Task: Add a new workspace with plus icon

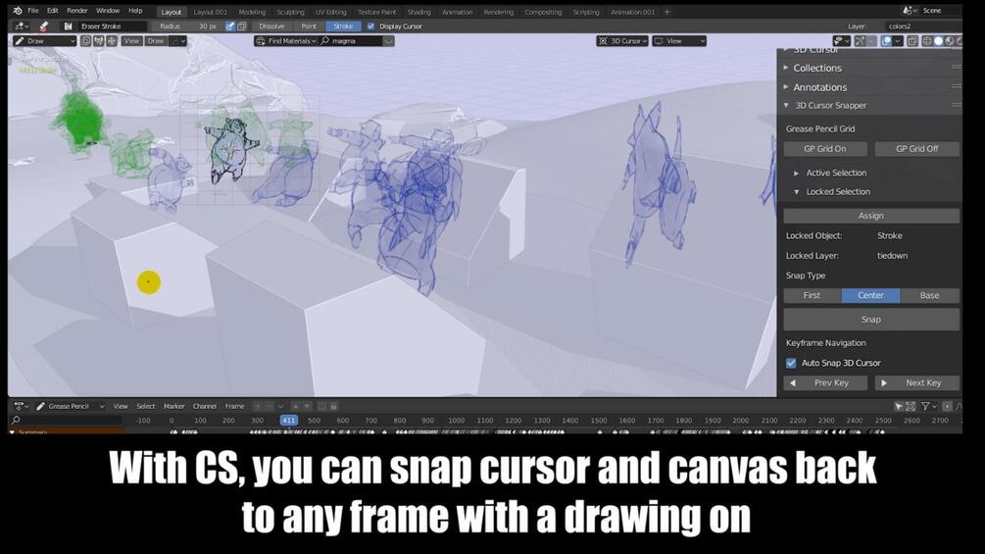Action: pos(667,12)
